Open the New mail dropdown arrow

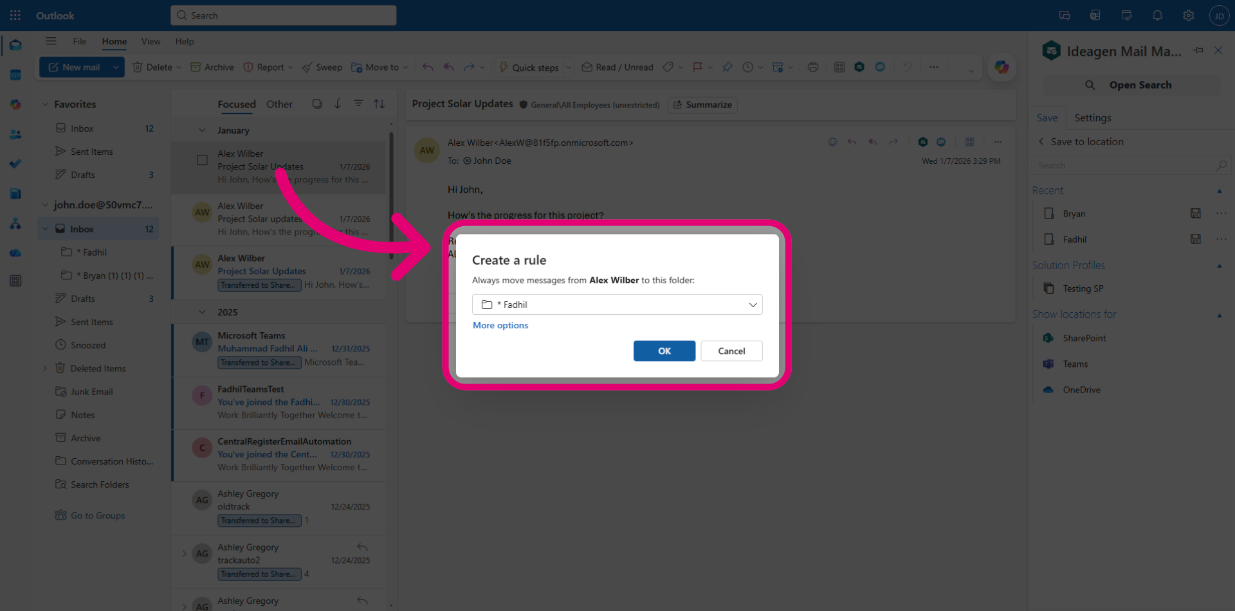[116, 67]
